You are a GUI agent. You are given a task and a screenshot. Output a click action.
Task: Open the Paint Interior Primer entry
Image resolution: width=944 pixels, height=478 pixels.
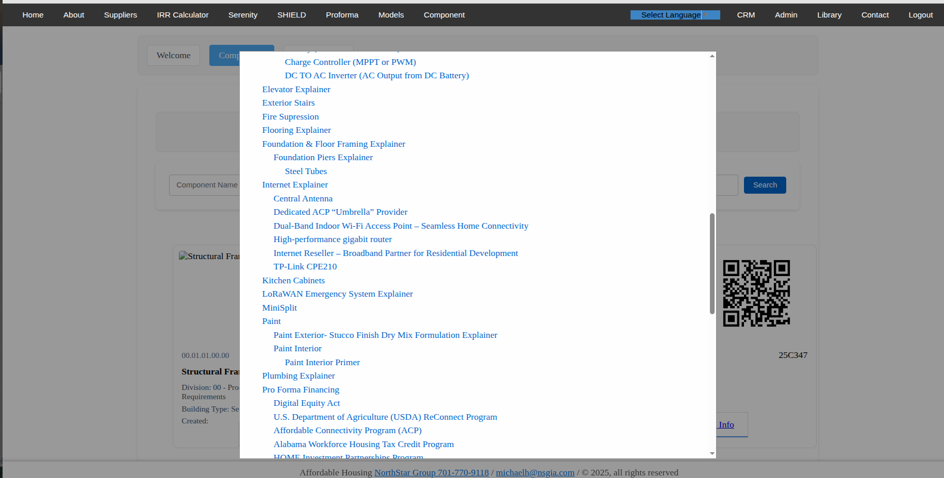click(322, 362)
